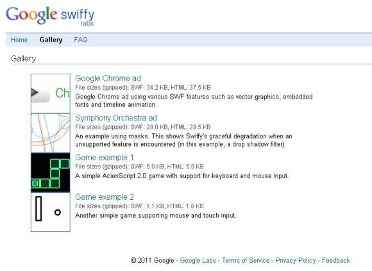View the Privacy Policy link
The height and width of the screenshot is (271, 372).
point(296,260)
